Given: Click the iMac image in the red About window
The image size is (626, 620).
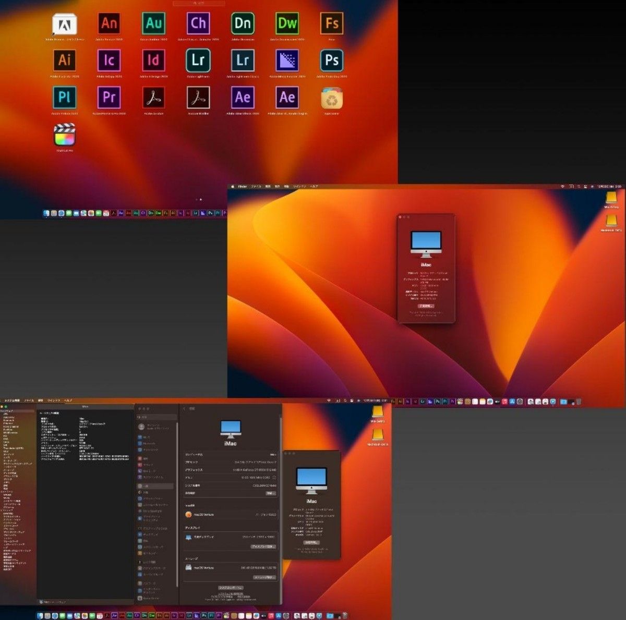Looking at the screenshot, I should point(426,245).
